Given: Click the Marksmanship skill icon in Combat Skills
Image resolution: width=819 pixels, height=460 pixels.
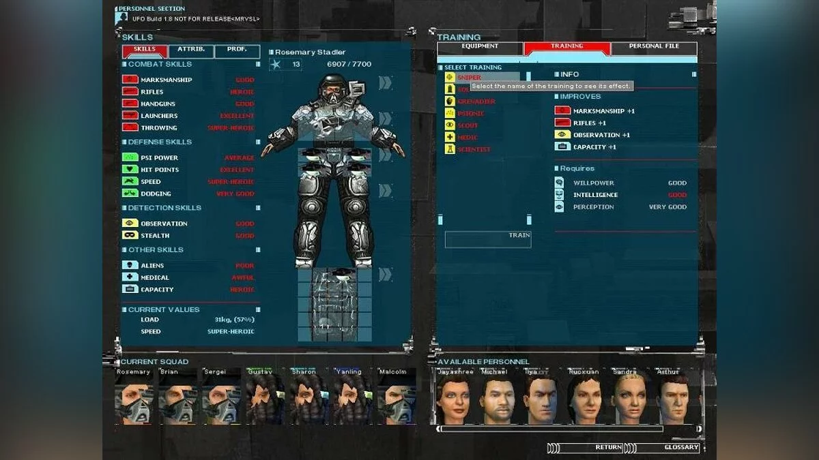Looking at the screenshot, I should point(130,80).
